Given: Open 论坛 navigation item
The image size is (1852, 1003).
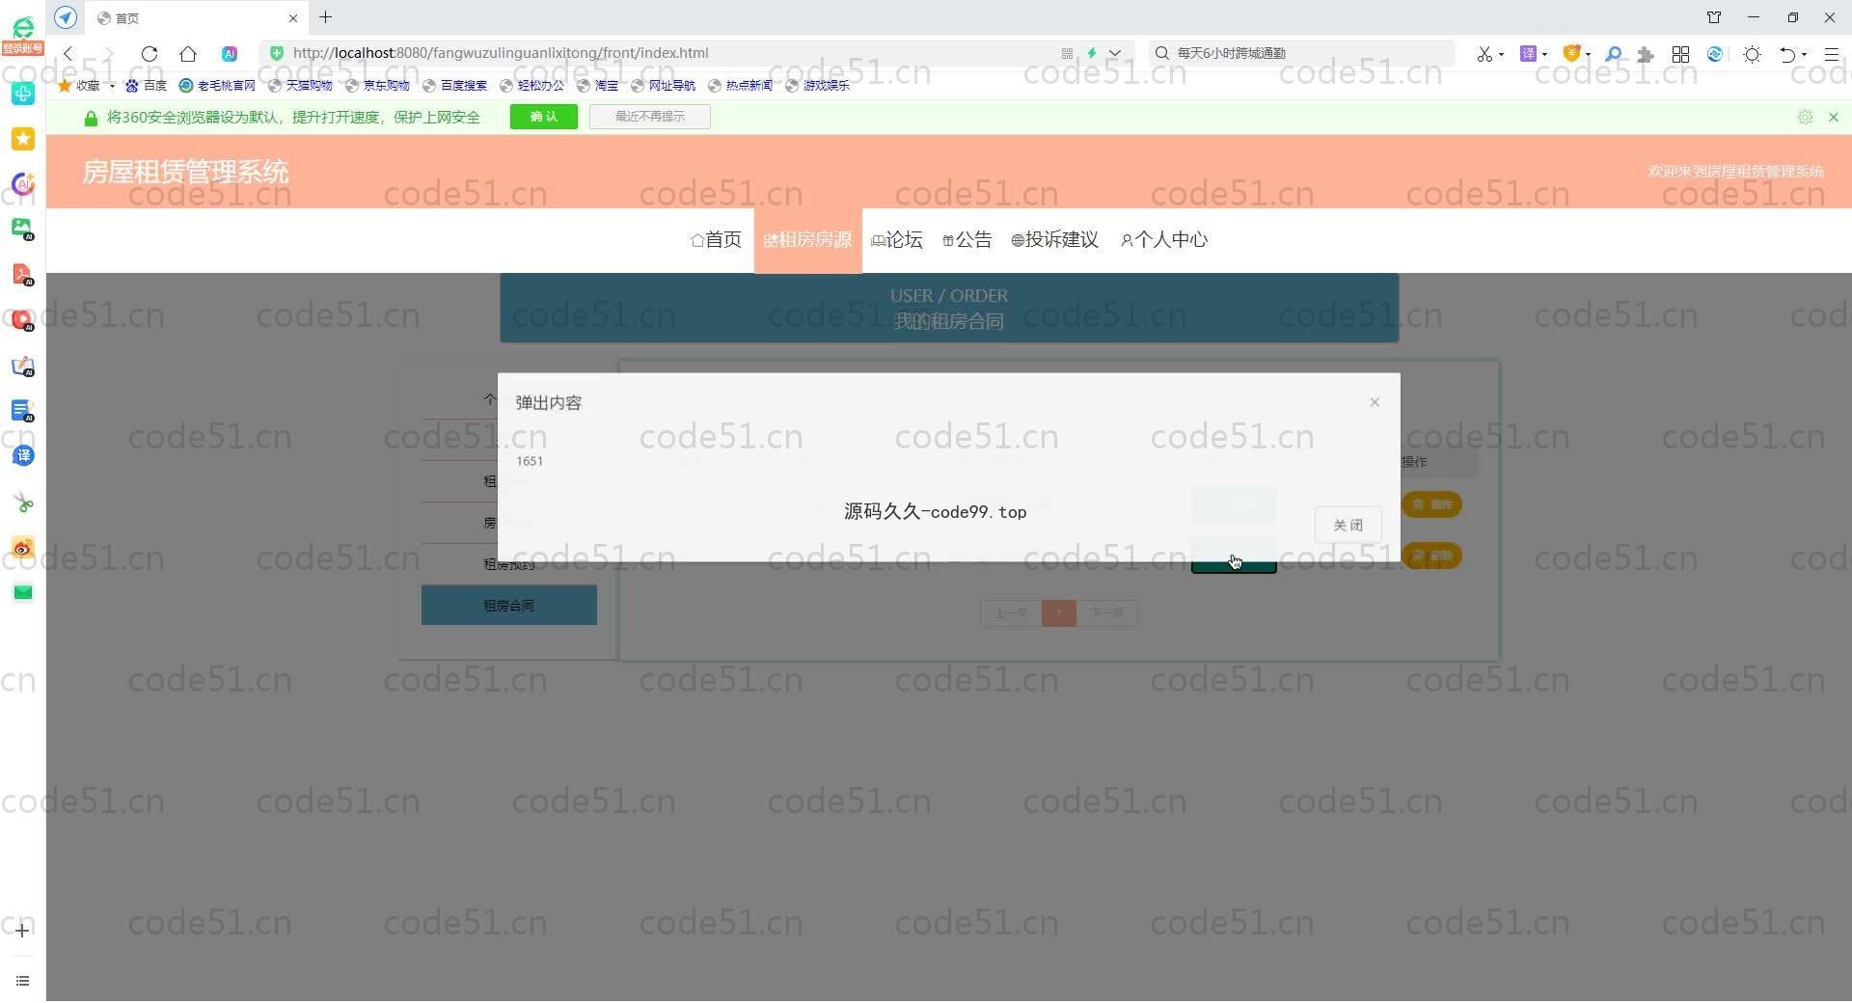Looking at the screenshot, I should (896, 240).
